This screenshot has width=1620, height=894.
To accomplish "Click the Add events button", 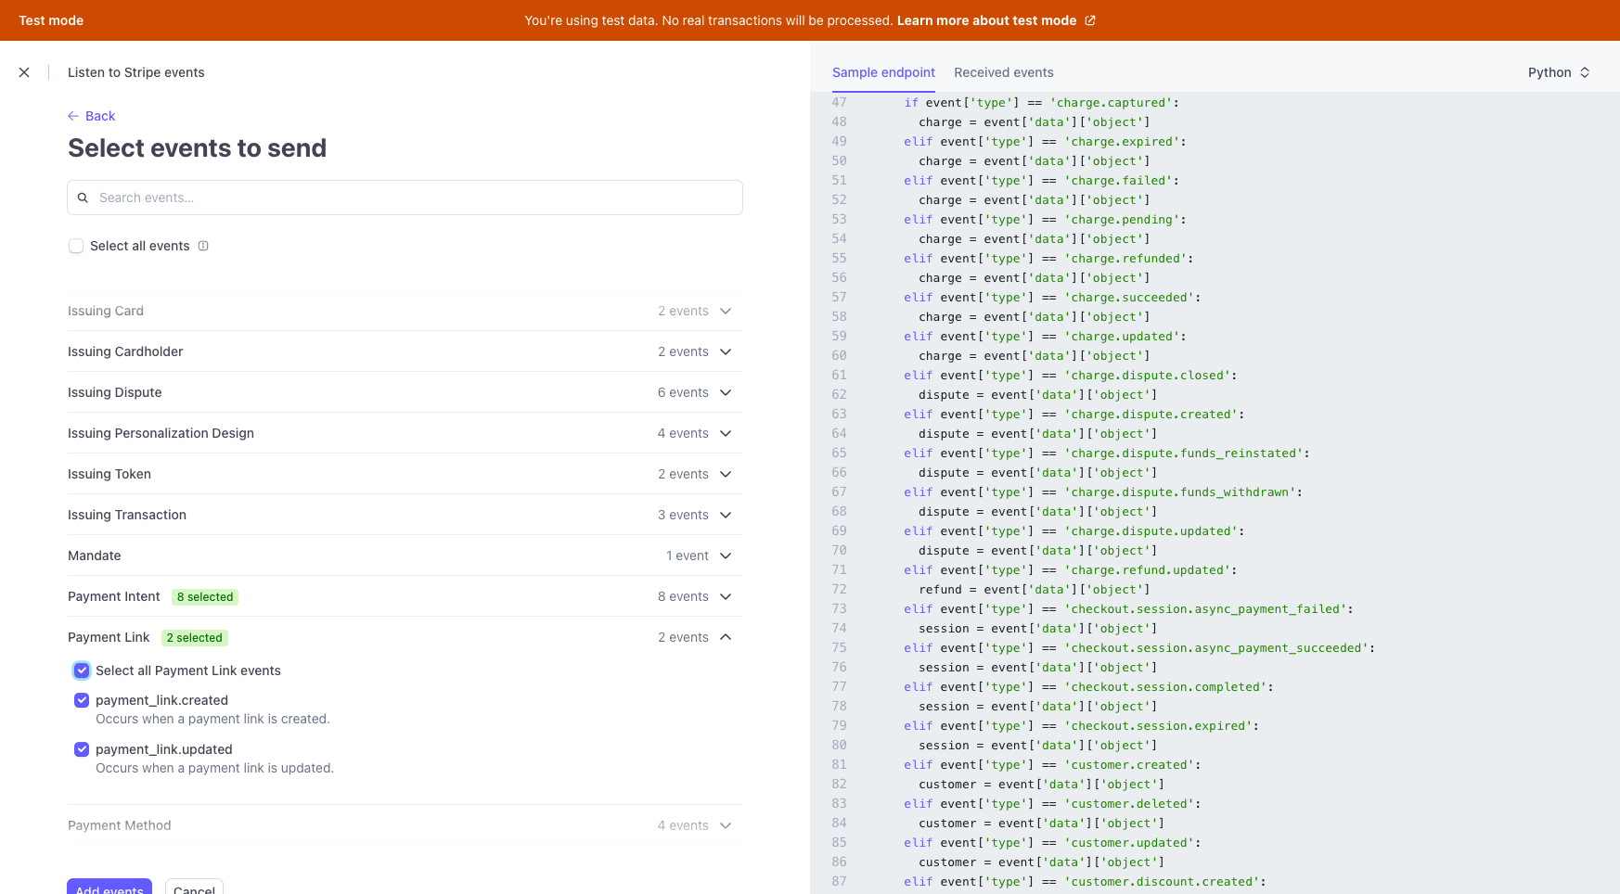I will coord(109,887).
